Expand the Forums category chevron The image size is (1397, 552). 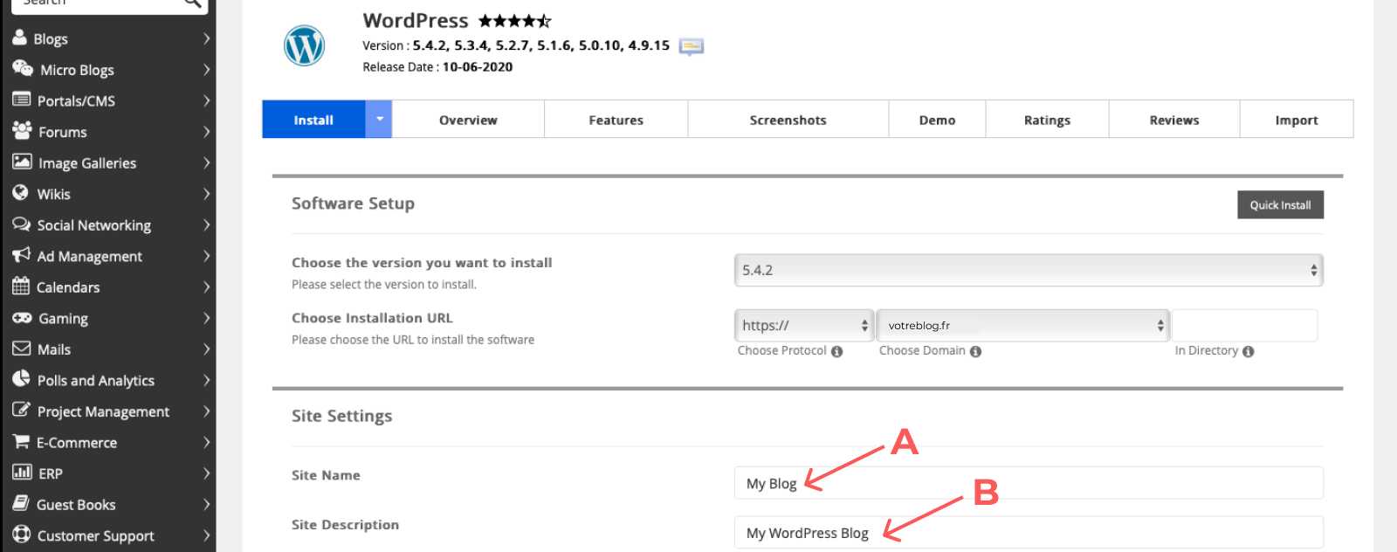pos(206,132)
